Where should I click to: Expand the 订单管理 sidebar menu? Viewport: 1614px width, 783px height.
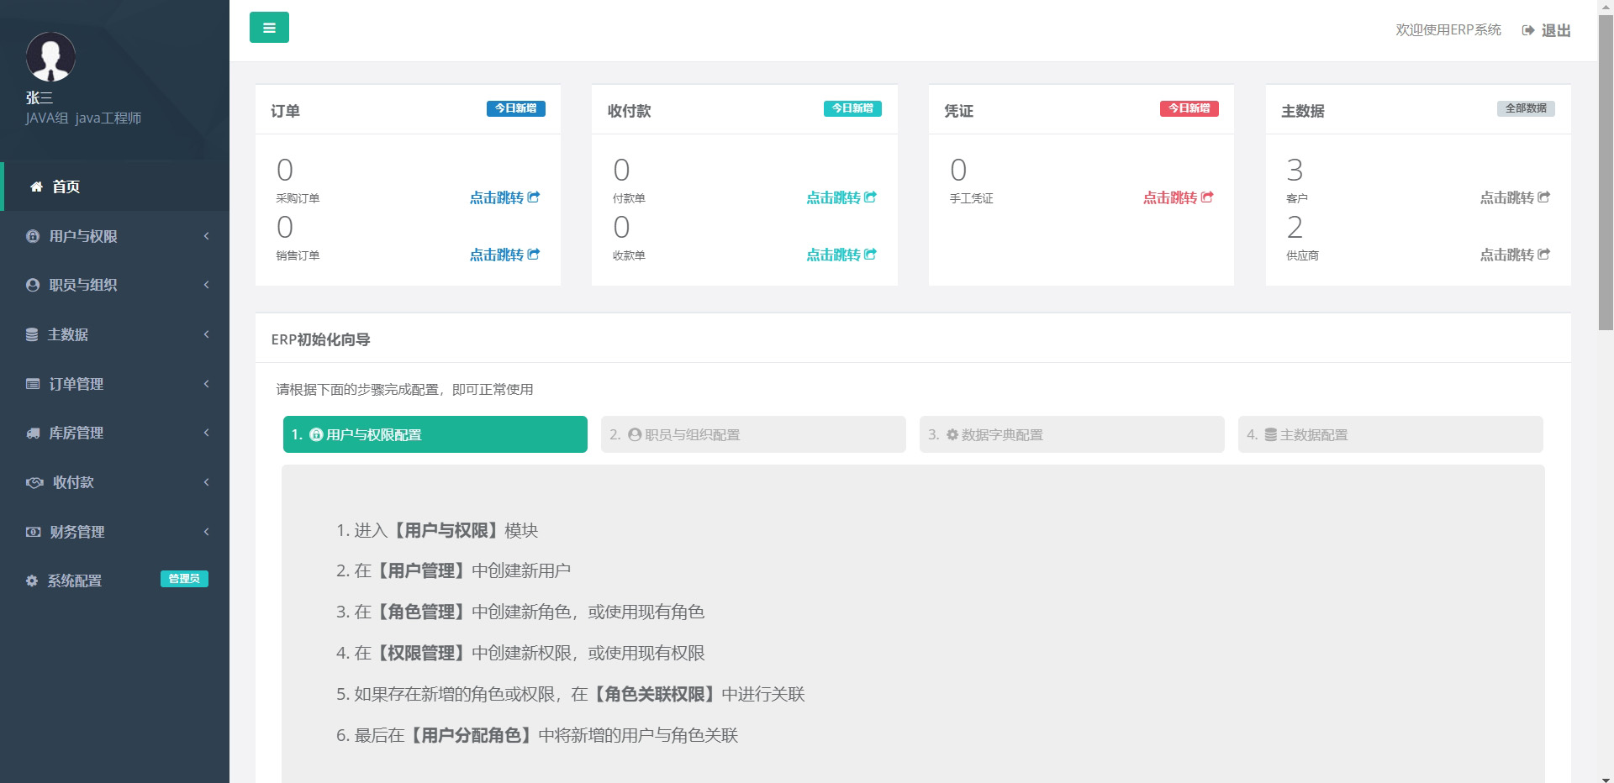tap(206, 384)
